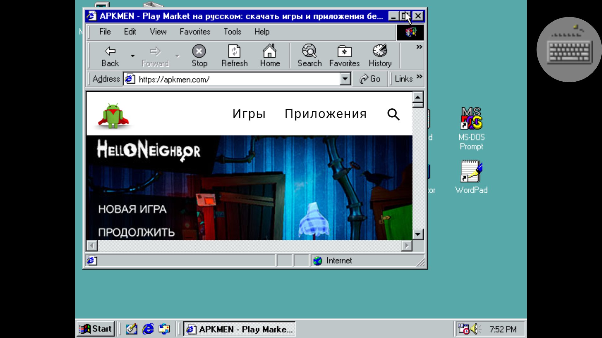Click the Search the web icon
This screenshot has width=602, height=338.
[309, 55]
